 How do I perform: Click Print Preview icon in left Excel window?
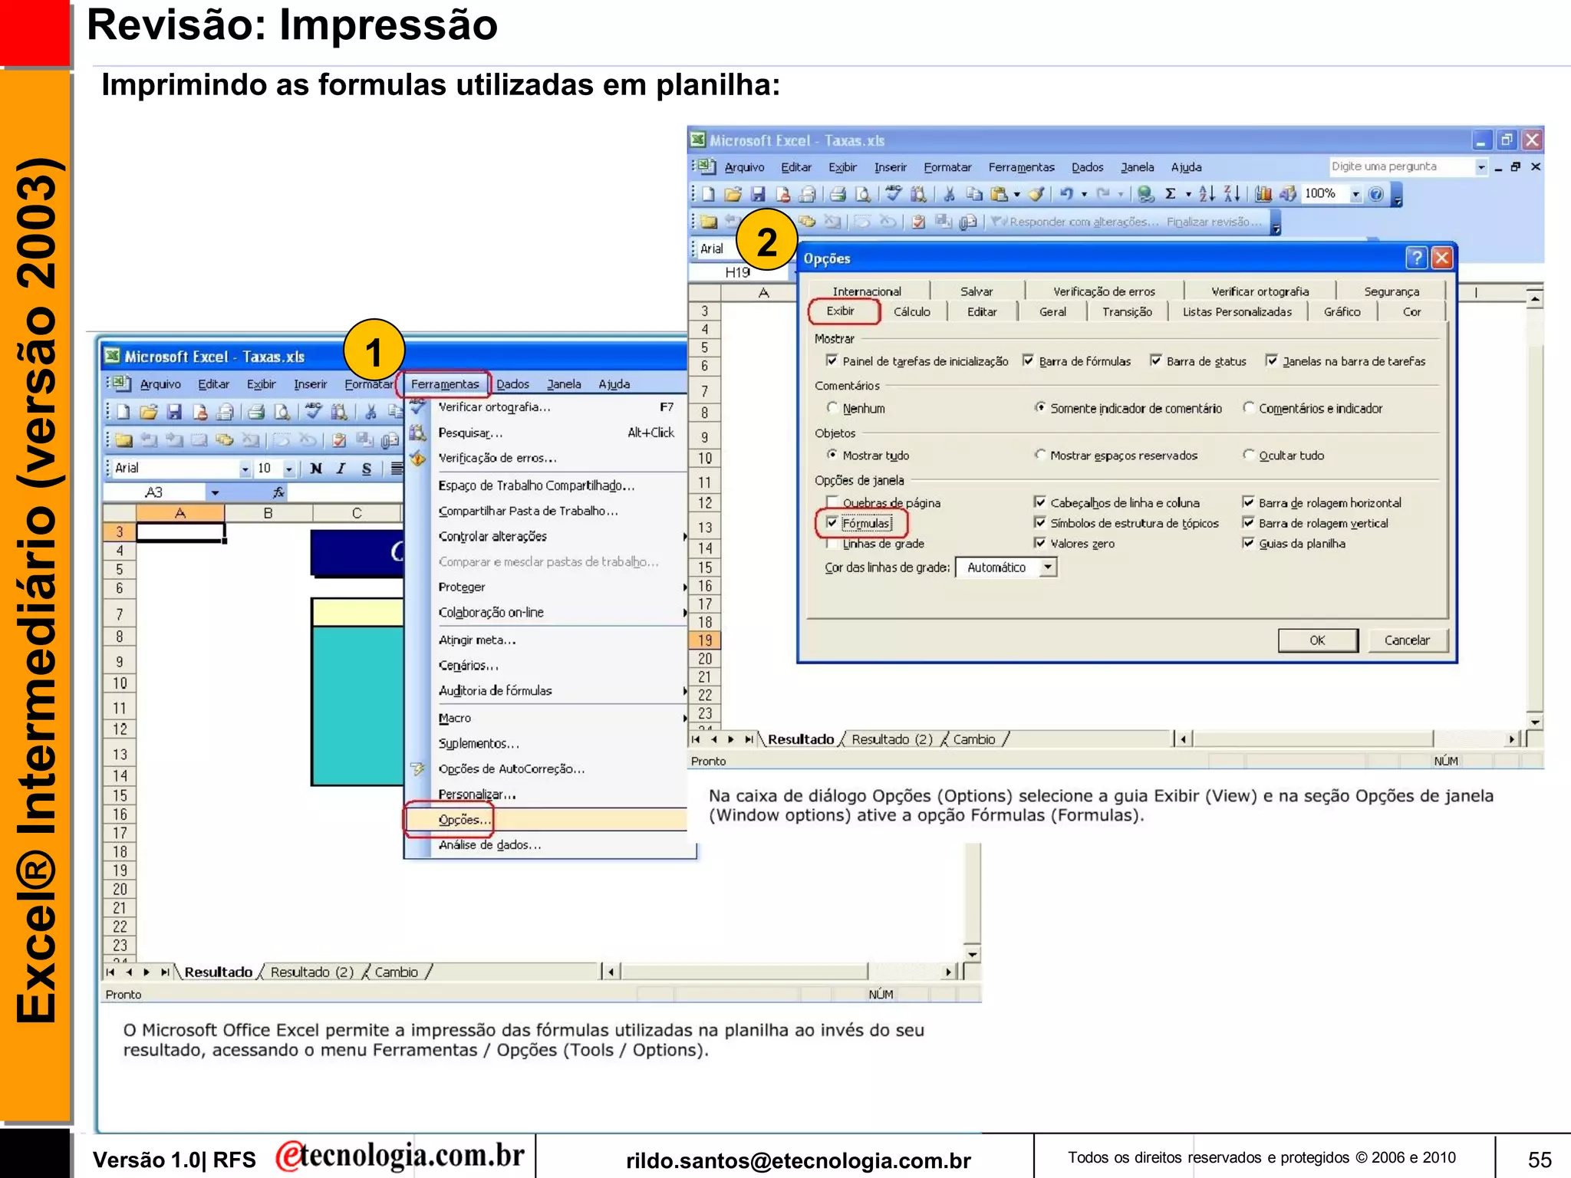point(282,412)
